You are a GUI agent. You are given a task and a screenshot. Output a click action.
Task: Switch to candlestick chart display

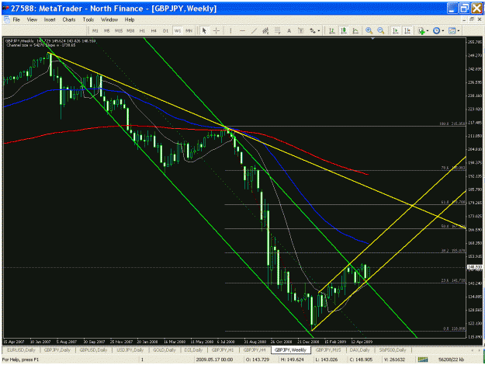[343, 30]
